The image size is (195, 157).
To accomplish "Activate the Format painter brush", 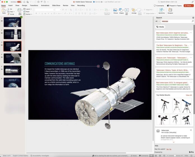I will click(x=8, y=14).
